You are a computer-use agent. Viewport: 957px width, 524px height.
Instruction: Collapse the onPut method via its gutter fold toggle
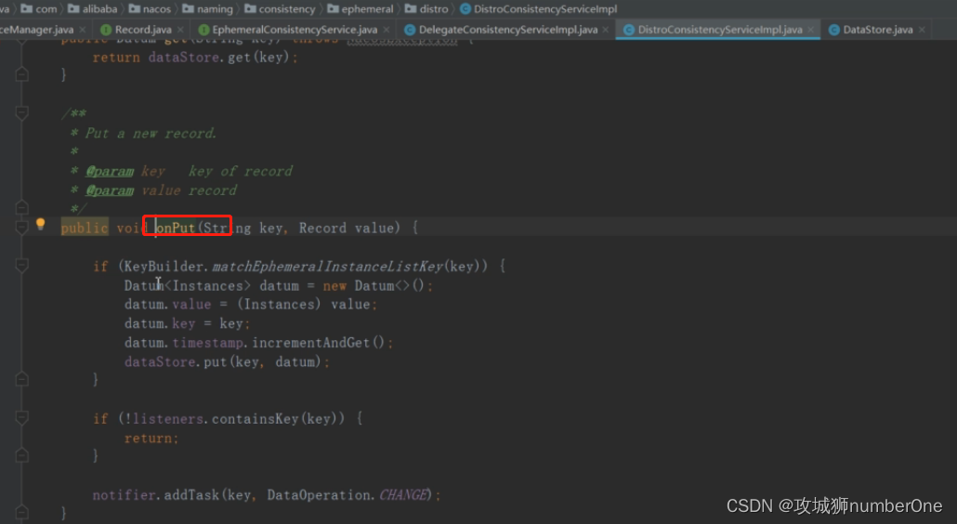pyautogui.click(x=22, y=228)
